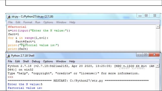This screenshot has width=162, height=91.
Task: Open Help menu in str.py editor window
Action: point(72,22)
